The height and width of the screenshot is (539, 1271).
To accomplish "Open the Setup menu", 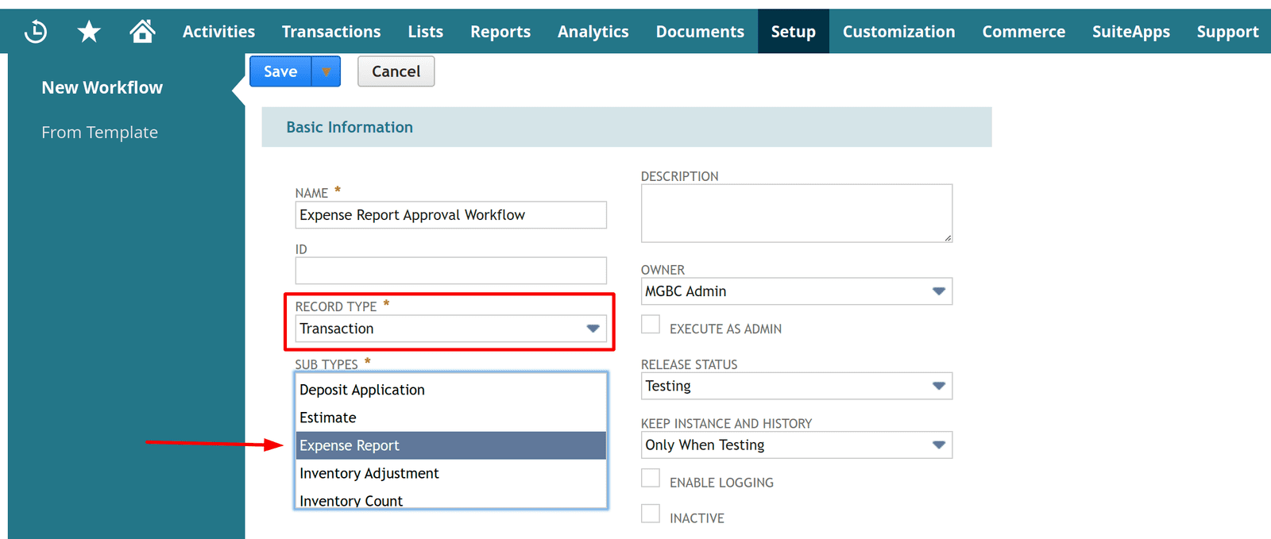I will point(794,32).
